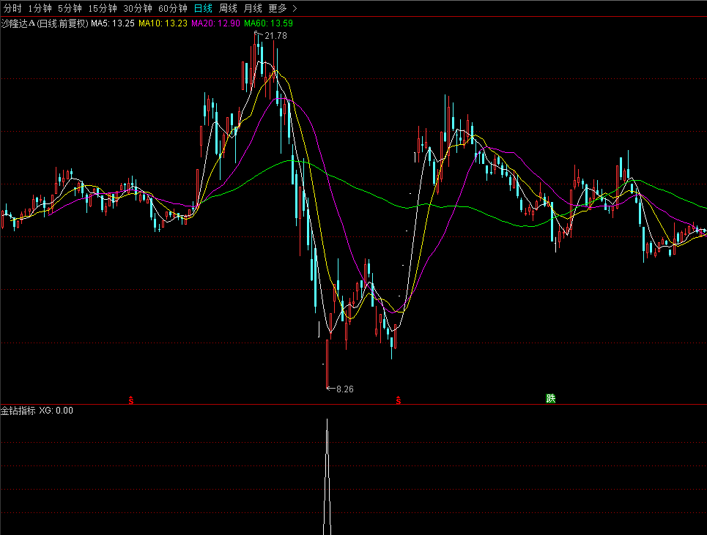The height and width of the screenshot is (535, 707).
Task: Click the 21.78 high price annotation
Action: 275,35
